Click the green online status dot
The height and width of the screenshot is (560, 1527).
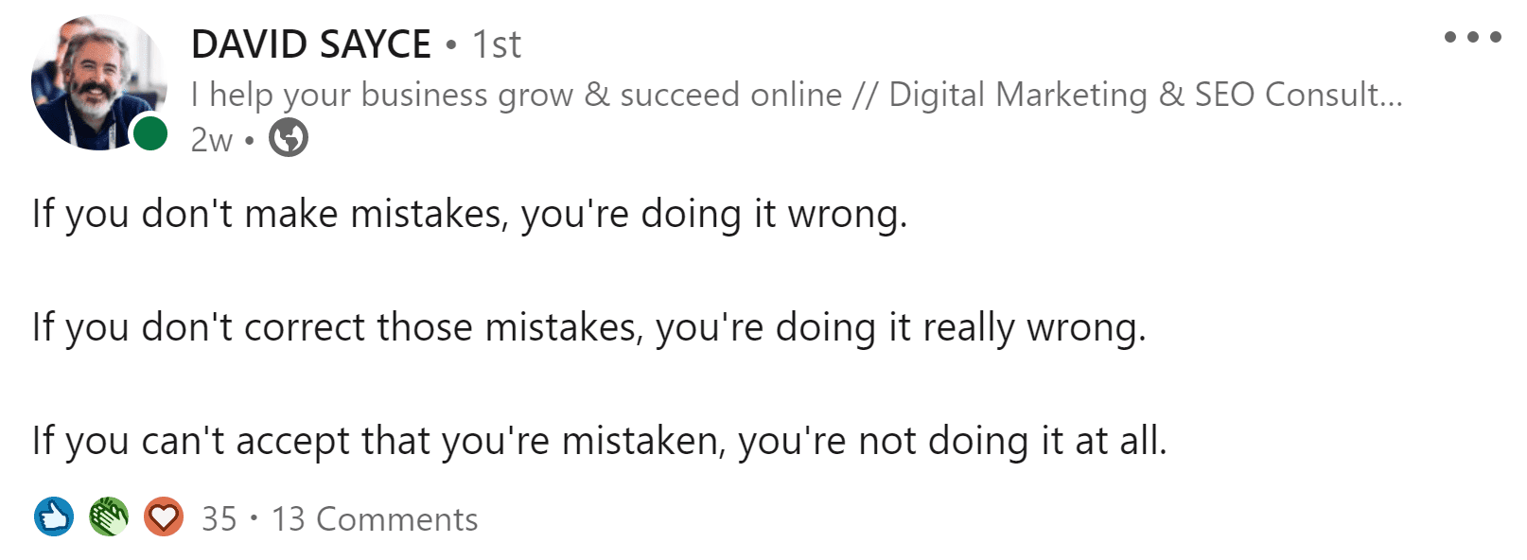tap(149, 133)
